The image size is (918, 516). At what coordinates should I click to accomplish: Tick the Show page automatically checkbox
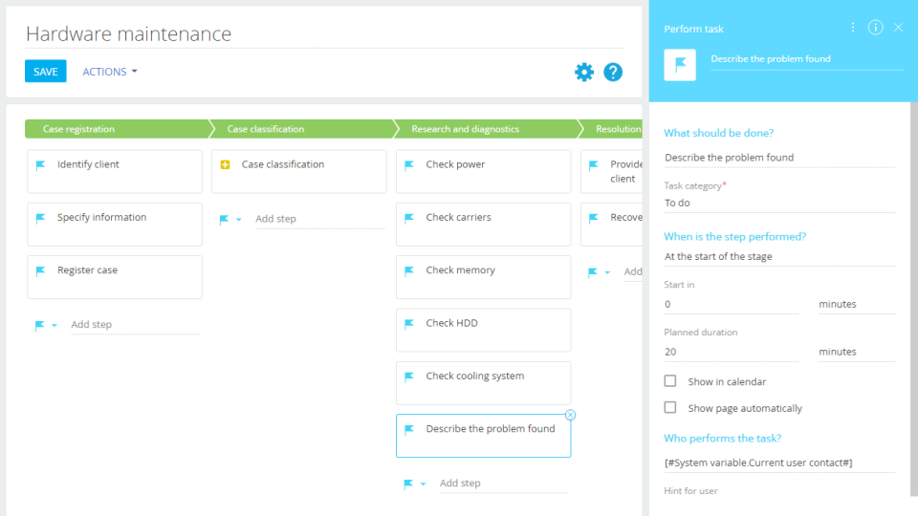(670, 408)
